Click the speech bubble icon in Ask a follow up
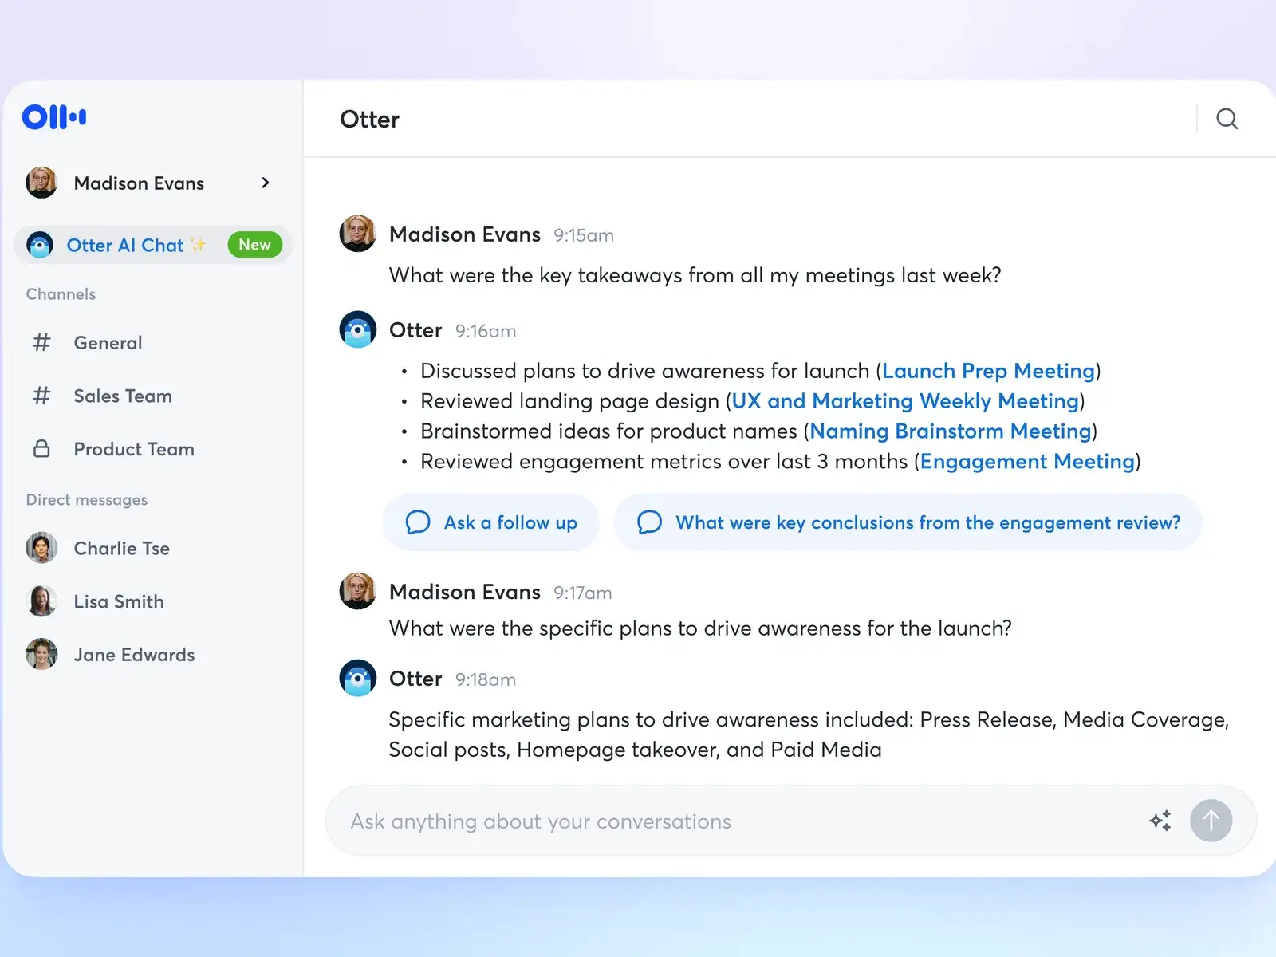The image size is (1276, 957). pyautogui.click(x=418, y=522)
